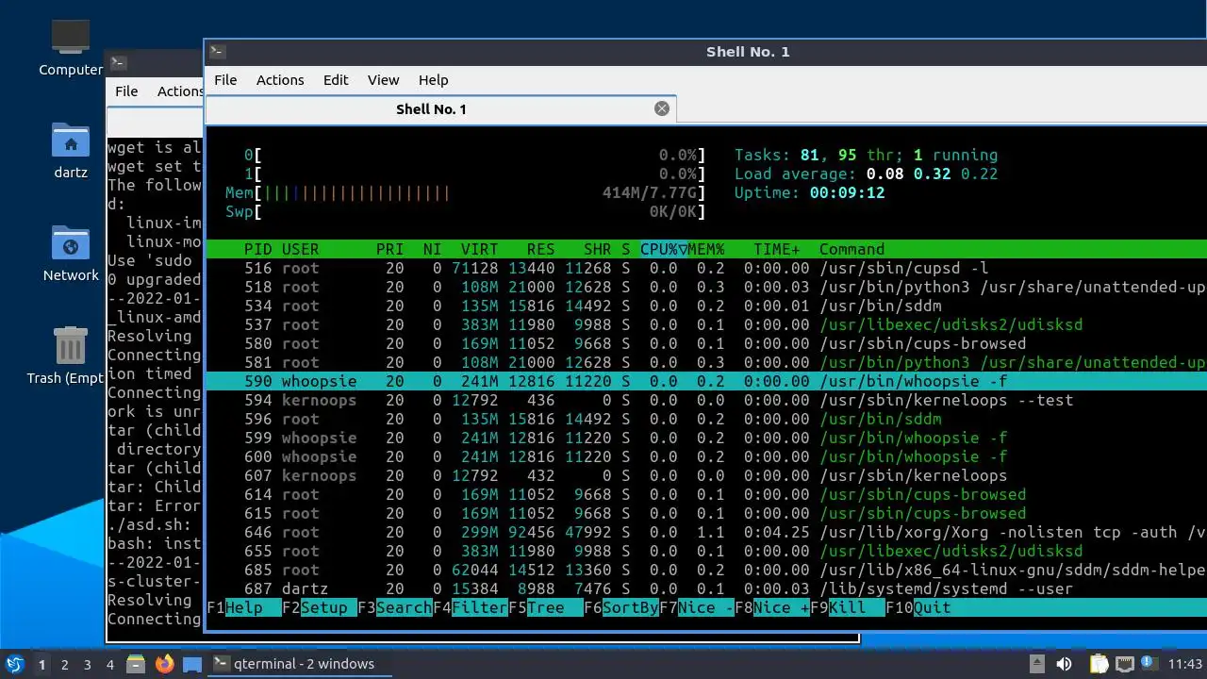Select PID 685 sddm-helper row

point(706,570)
